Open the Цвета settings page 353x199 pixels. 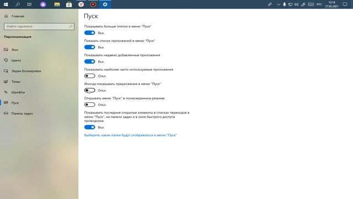tap(16, 60)
